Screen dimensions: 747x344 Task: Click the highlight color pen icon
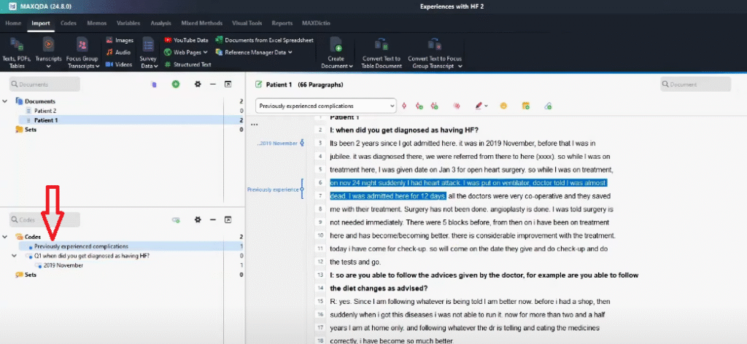tap(479, 106)
